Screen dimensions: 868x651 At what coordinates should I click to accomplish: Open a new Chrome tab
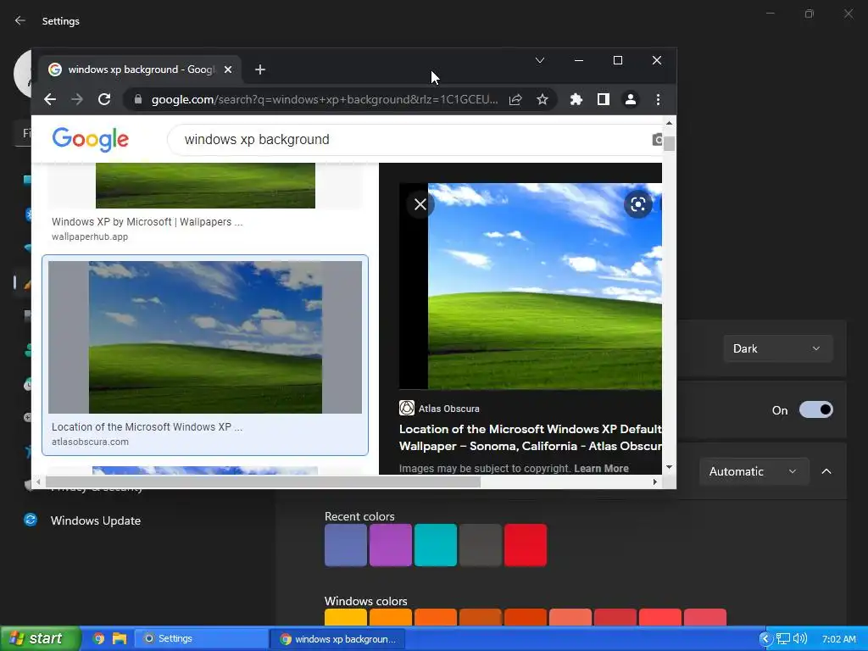[x=260, y=70]
